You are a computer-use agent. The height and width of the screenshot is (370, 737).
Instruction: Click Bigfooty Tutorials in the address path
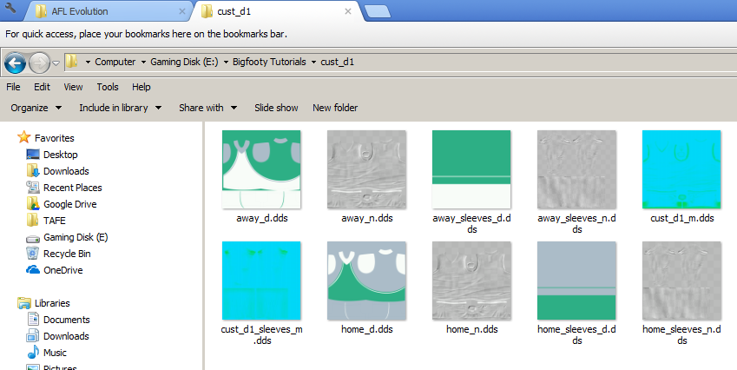[271, 62]
